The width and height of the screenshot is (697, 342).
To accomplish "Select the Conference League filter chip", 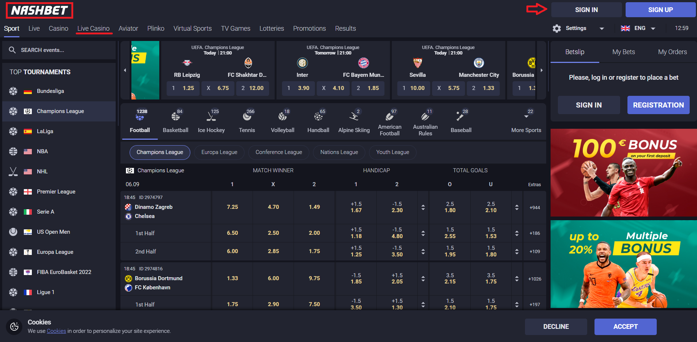I will click(279, 152).
